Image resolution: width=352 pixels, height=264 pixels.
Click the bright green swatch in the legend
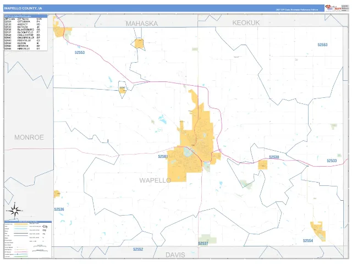coord(21,256)
